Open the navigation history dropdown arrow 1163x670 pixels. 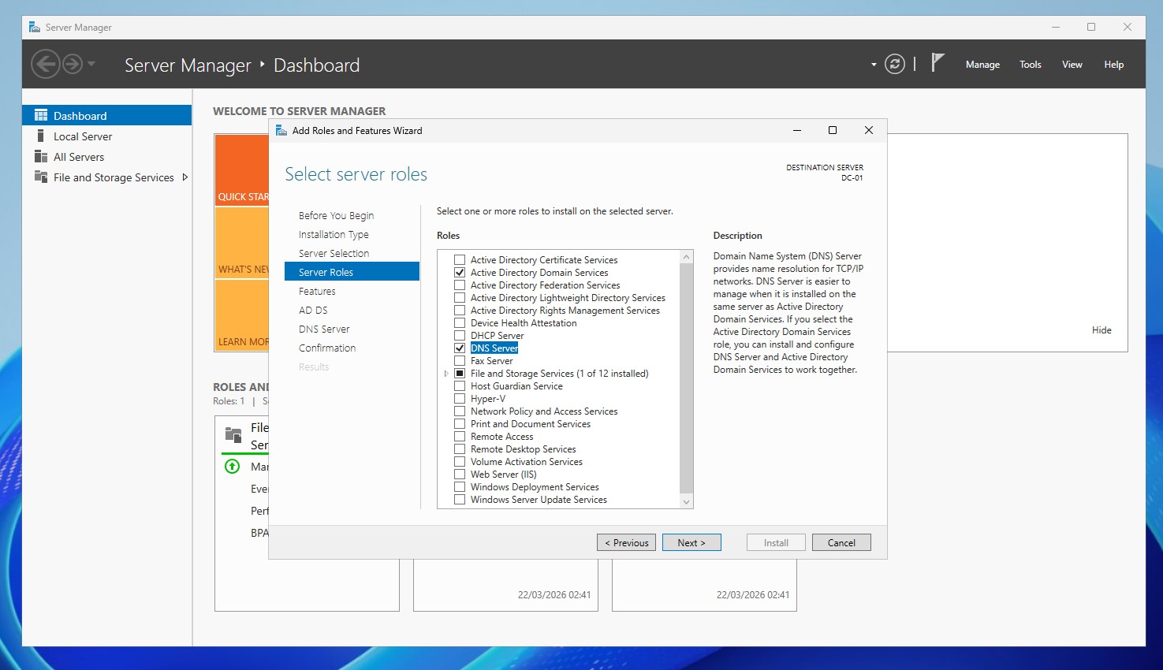click(91, 64)
